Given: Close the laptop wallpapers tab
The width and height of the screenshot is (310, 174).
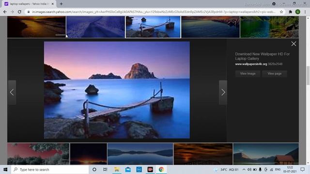Looking at the screenshot, I should pos(53,4).
